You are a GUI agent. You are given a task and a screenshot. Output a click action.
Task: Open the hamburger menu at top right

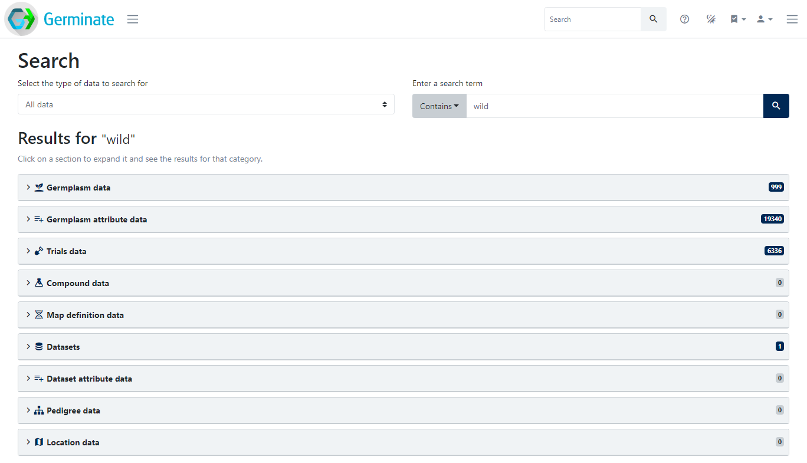(x=792, y=19)
